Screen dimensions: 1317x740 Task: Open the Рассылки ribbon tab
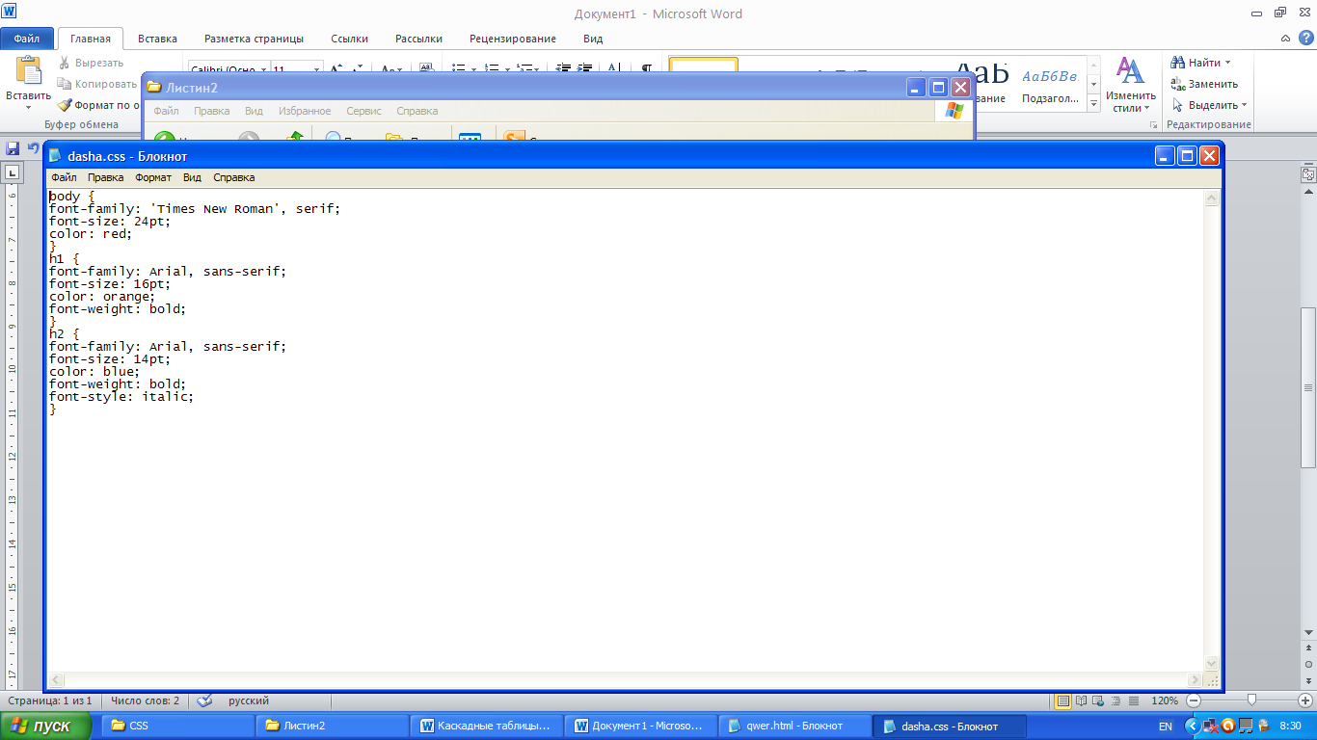(x=418, y=39)
